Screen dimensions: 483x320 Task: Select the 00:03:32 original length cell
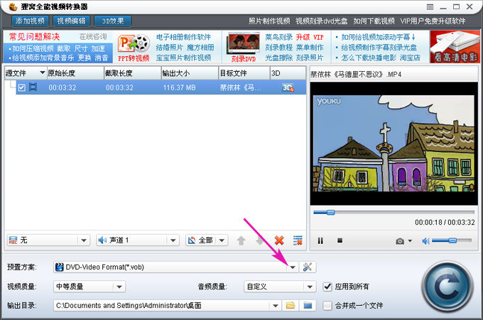point(63,88)
